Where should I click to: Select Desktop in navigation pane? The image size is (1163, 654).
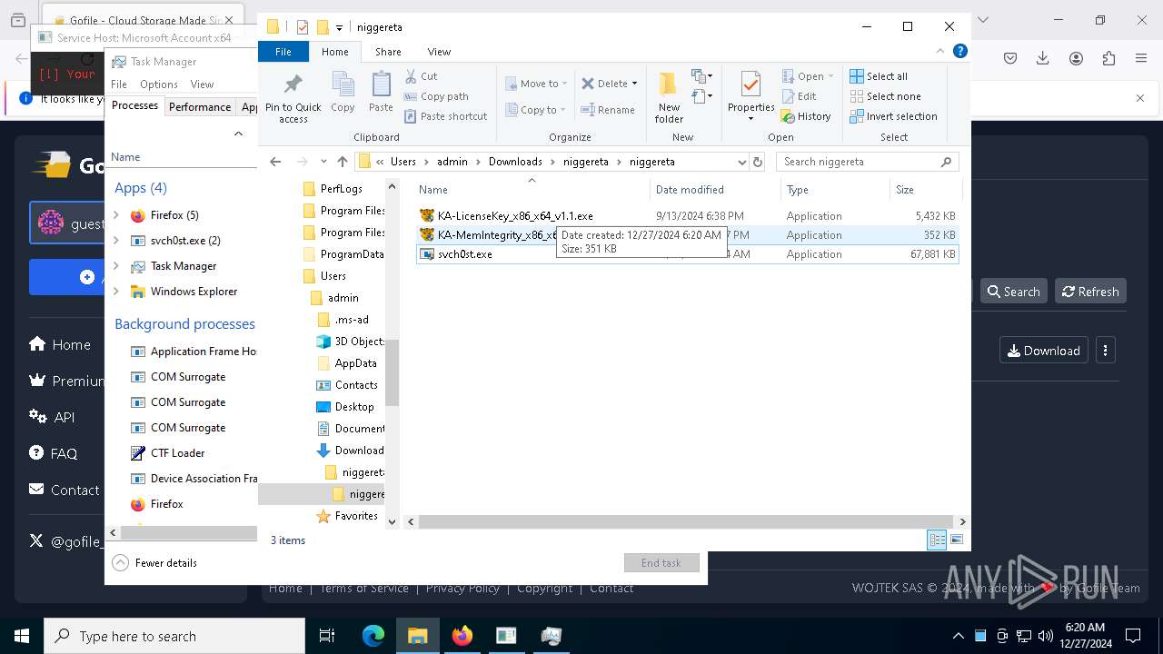coord(346,407)
